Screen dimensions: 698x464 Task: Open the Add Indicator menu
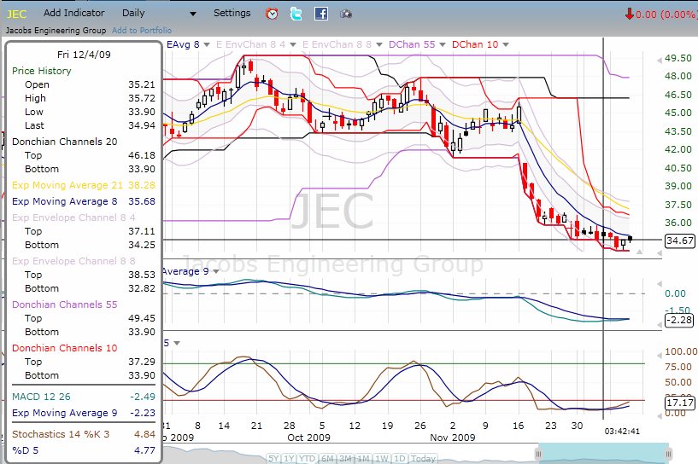(x=73, y=13)
